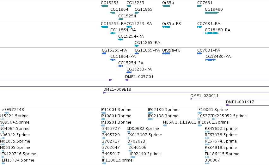
Task: Select protein CG11864-PA
Action: point(113,60)
